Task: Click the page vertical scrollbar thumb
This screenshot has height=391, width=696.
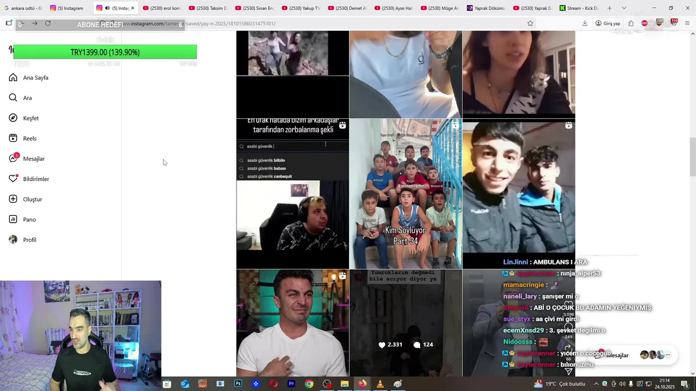Action: (692, 157)
